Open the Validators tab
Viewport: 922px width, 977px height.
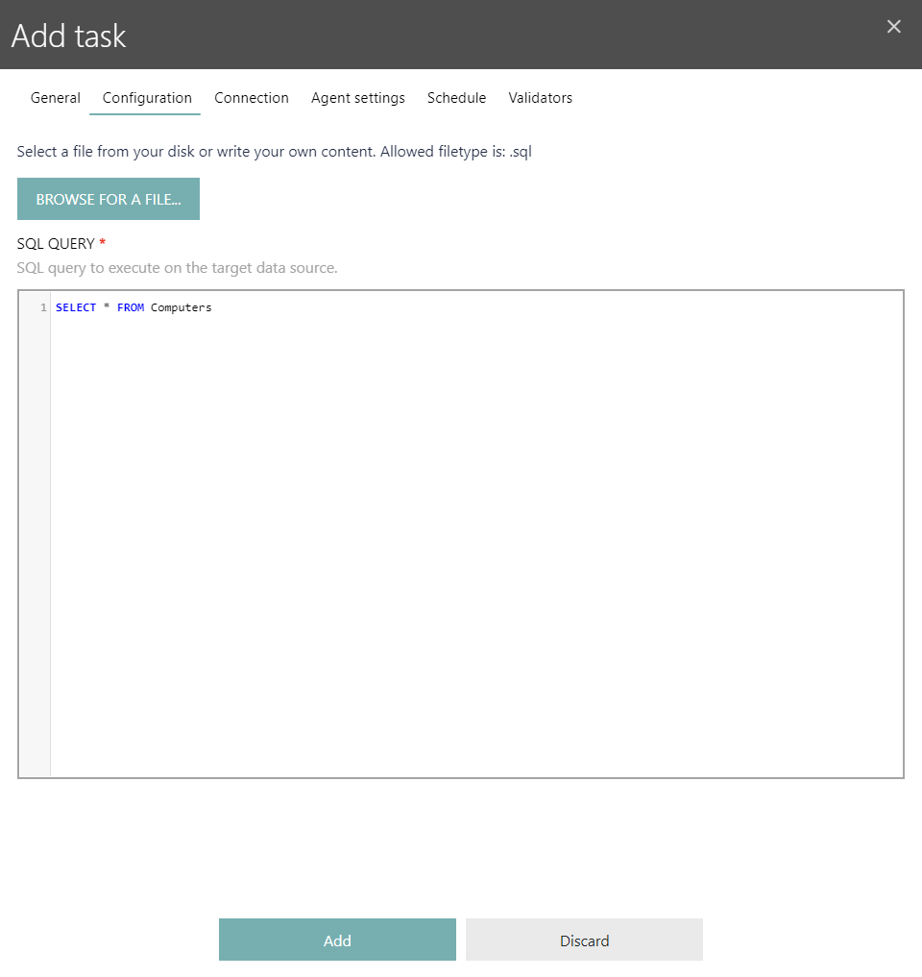540,97
